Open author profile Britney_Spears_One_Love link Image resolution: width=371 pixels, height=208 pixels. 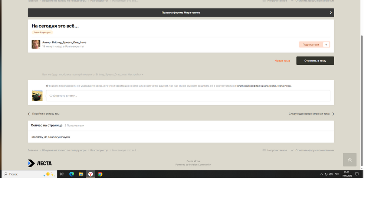coord(69,43)
